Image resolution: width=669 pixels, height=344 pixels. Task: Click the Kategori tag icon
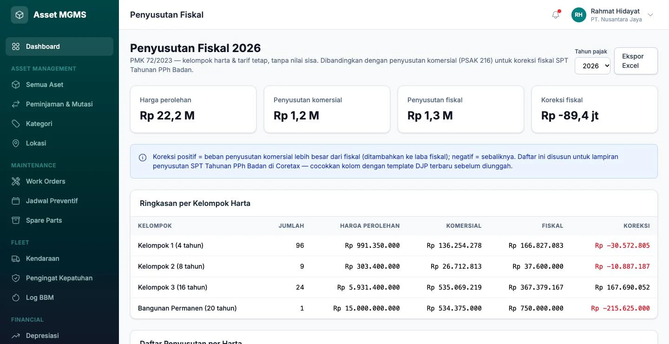point(16,124)
